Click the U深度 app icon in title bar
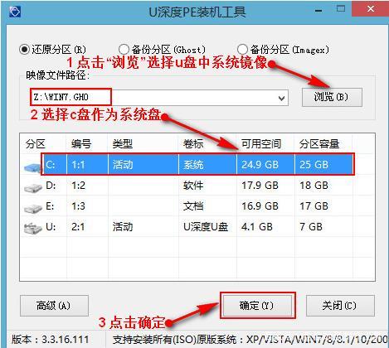Screen dimensions: 389x348 click(x=15, y=12)
